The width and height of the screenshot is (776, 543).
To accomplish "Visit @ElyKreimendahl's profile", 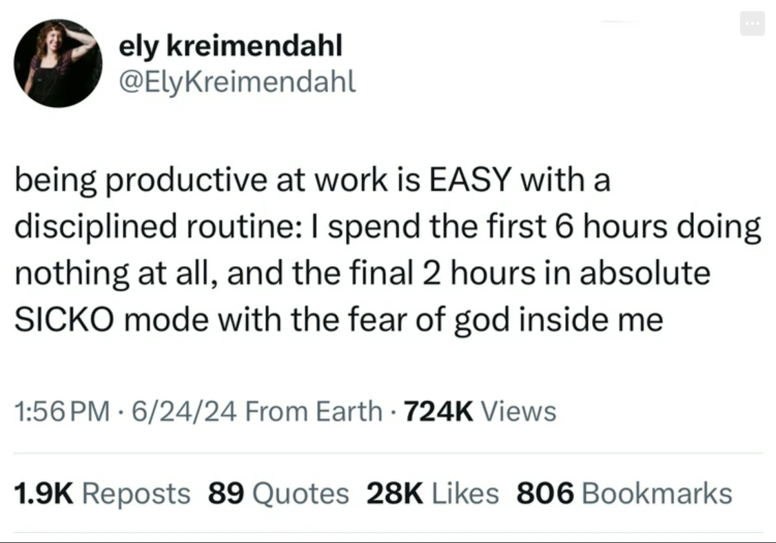I will tap(239, 81).
